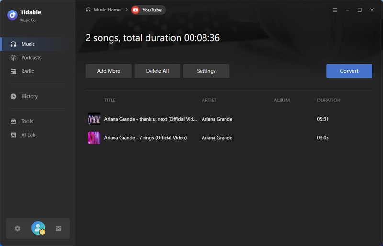The image size is (383, 246).
Task: Open the Tools section
Action: (x=38, y=121)
